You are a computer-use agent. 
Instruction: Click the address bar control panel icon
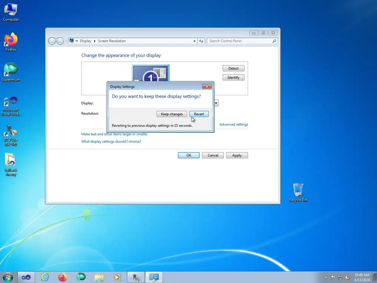point(72,41)
